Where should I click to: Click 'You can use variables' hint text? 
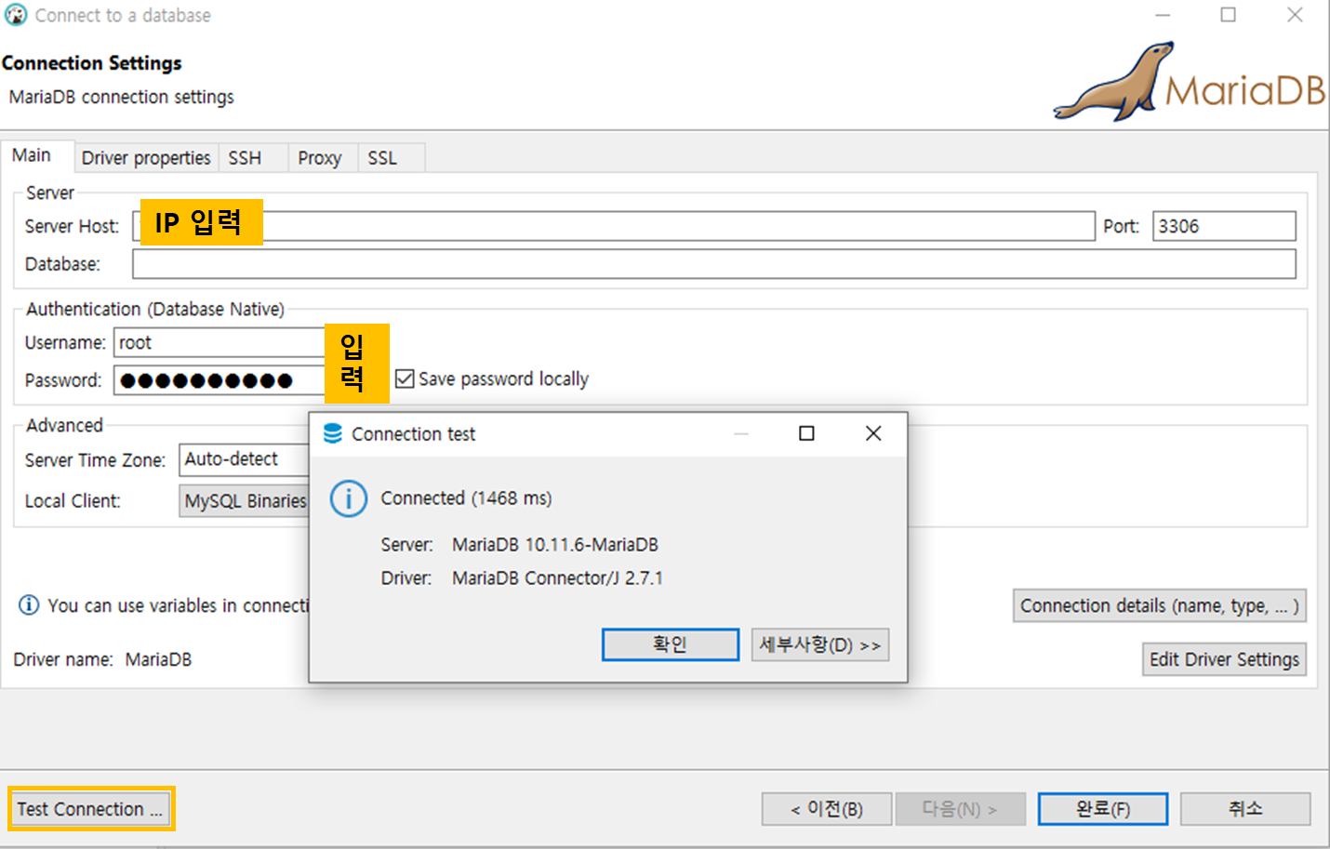click(178, 605)
